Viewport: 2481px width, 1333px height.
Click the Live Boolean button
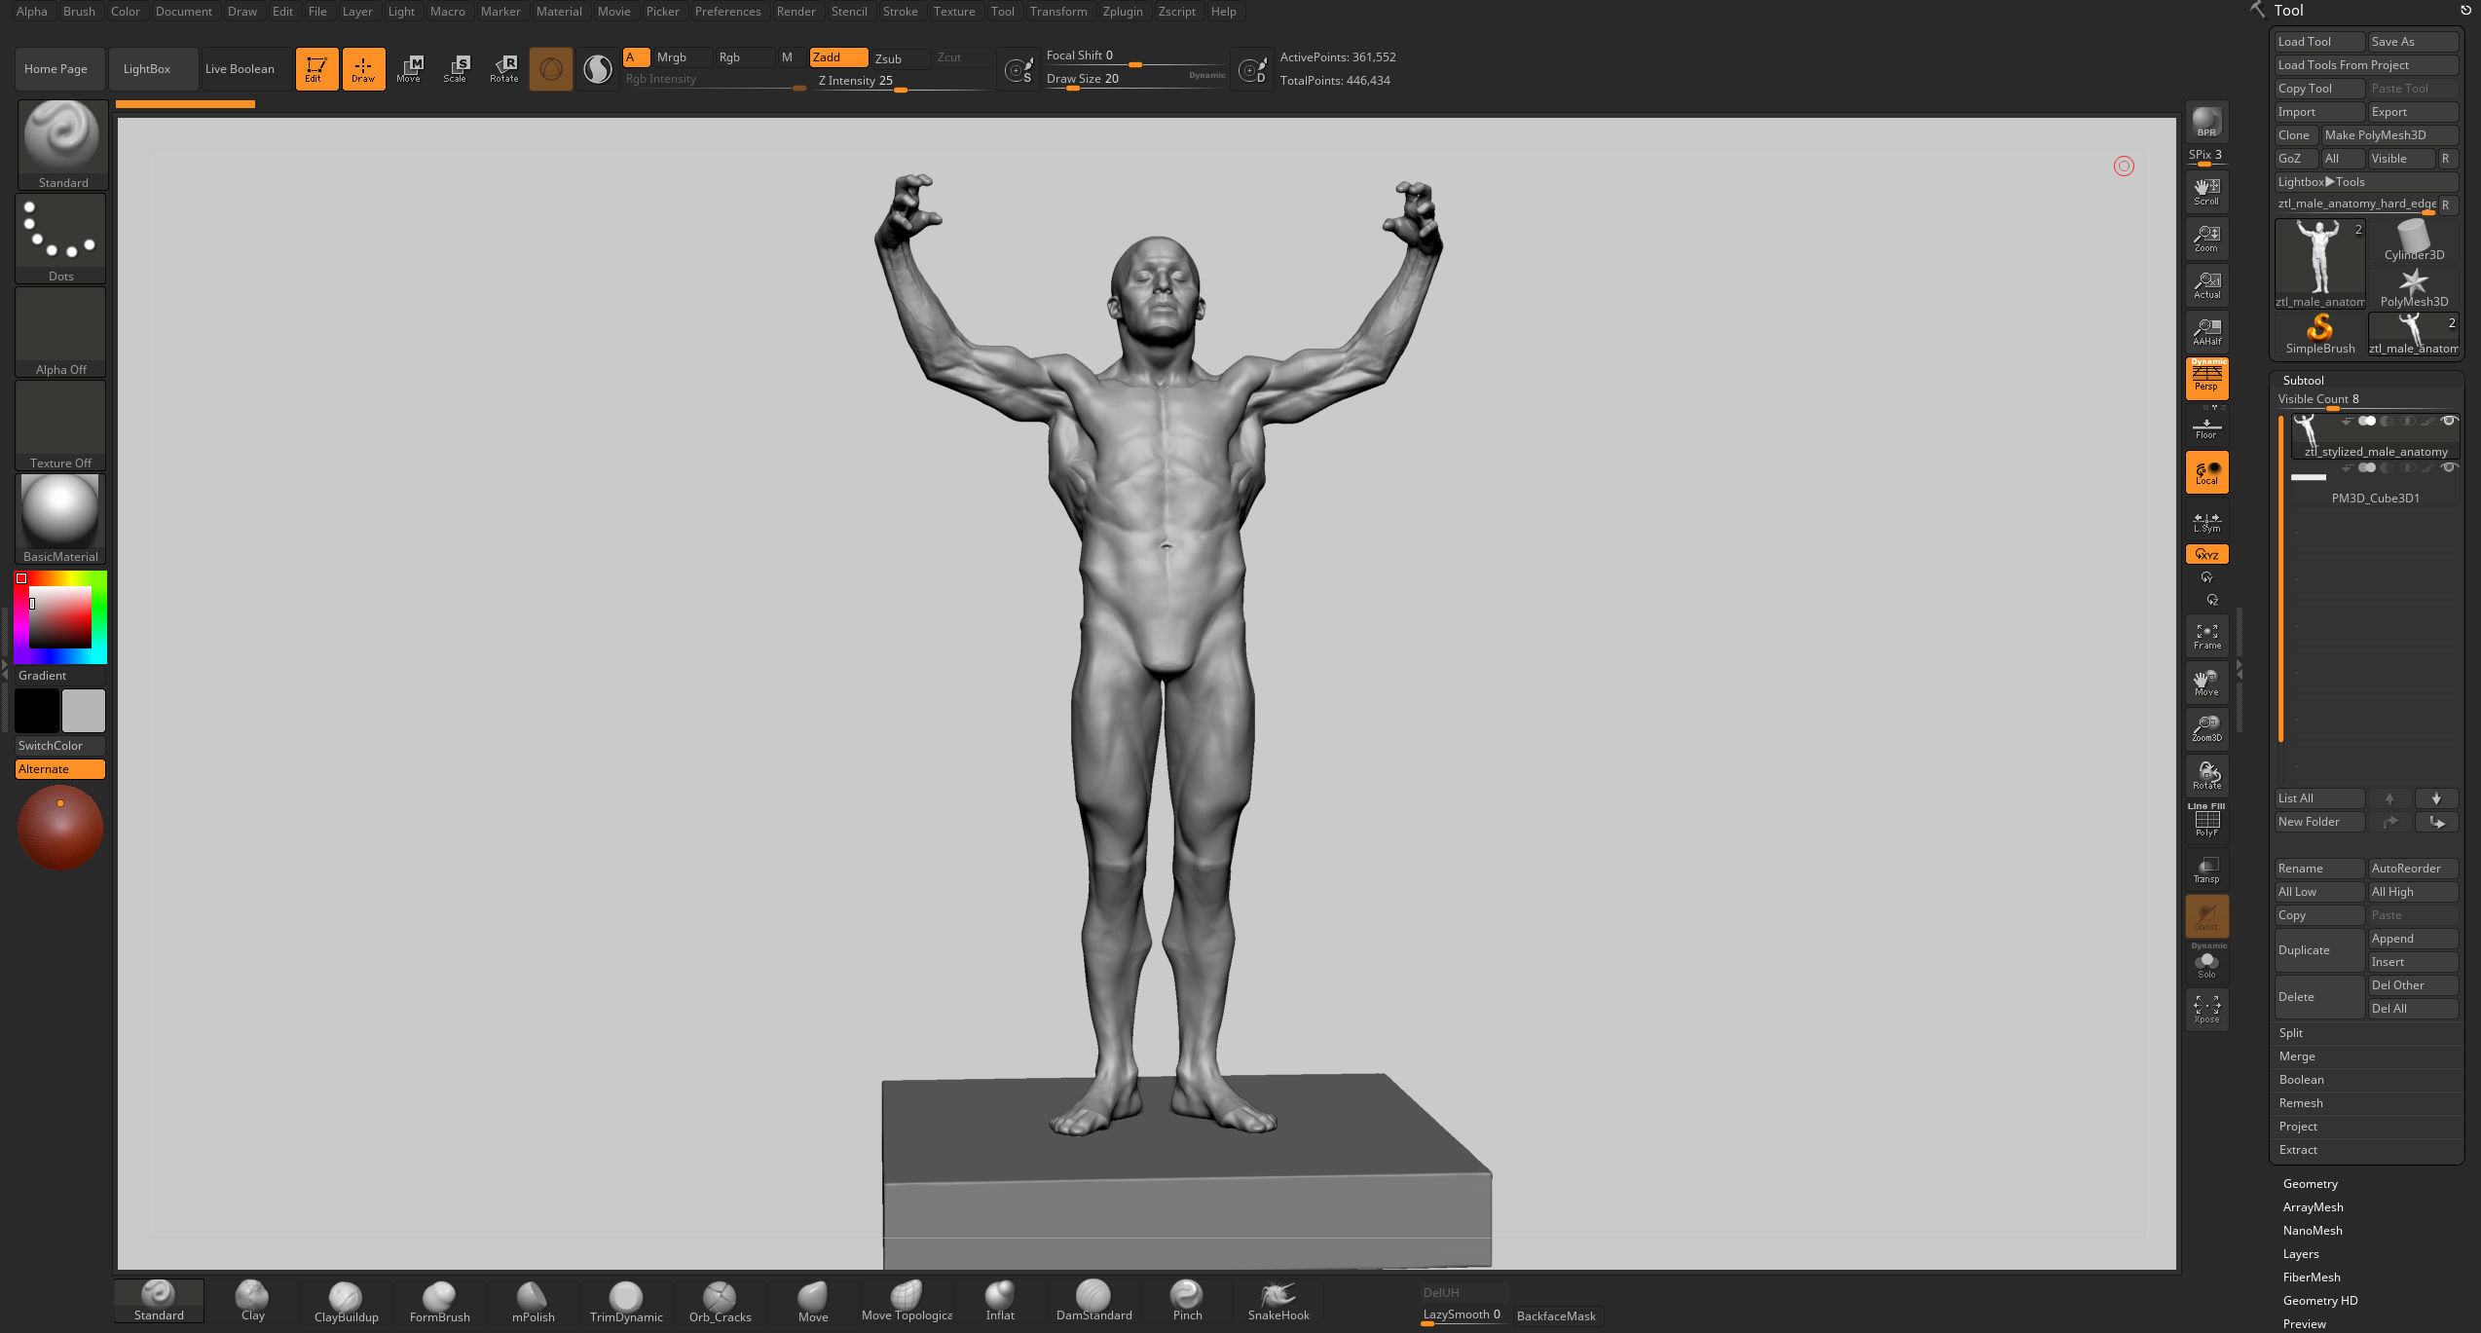[x=245, y=69]
